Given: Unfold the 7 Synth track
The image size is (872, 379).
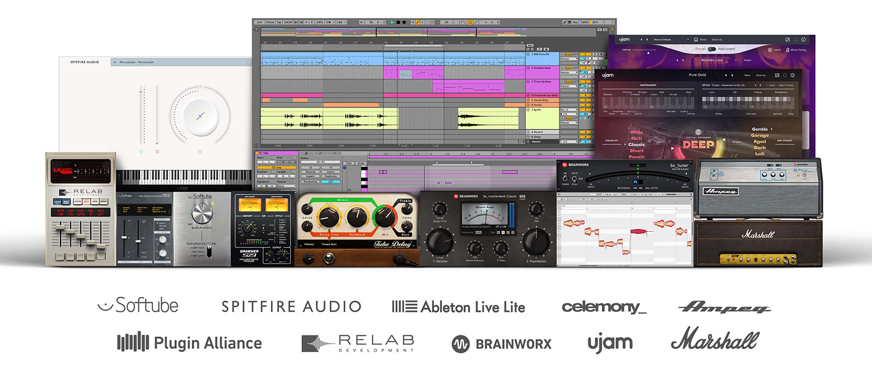Looking at the screenshot, I should [528, 109].
